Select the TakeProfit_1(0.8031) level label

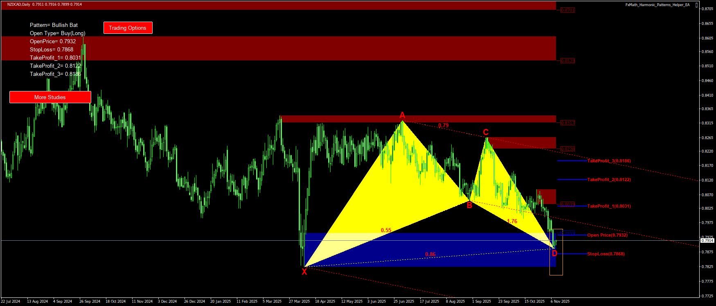(609, 206)
